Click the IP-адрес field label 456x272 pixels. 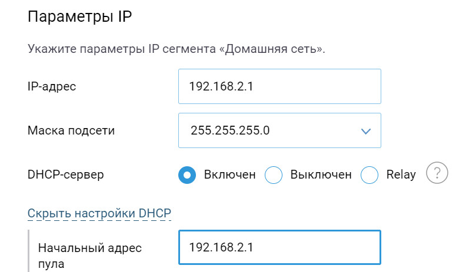coord(52,86)
